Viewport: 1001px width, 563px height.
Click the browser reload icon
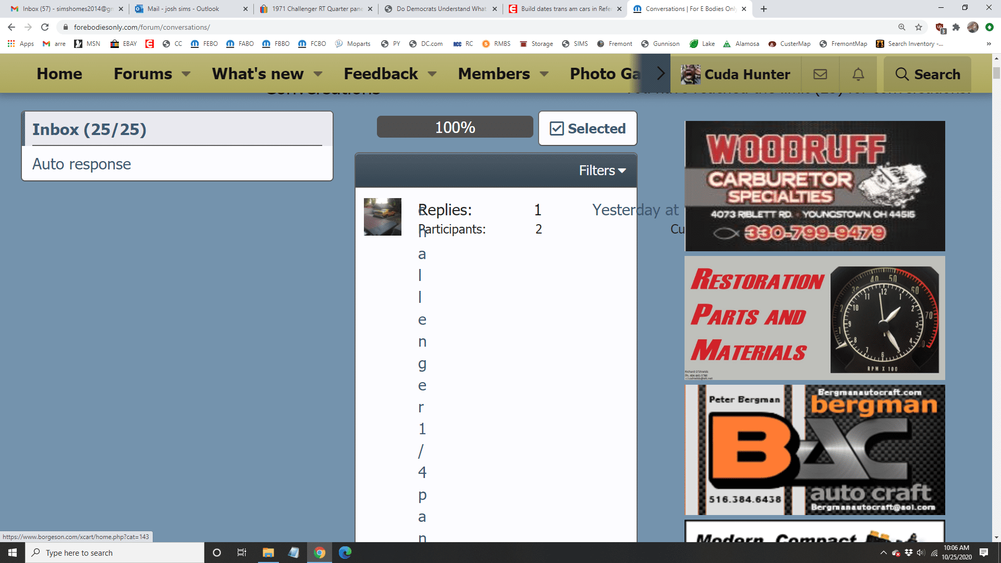45,27
